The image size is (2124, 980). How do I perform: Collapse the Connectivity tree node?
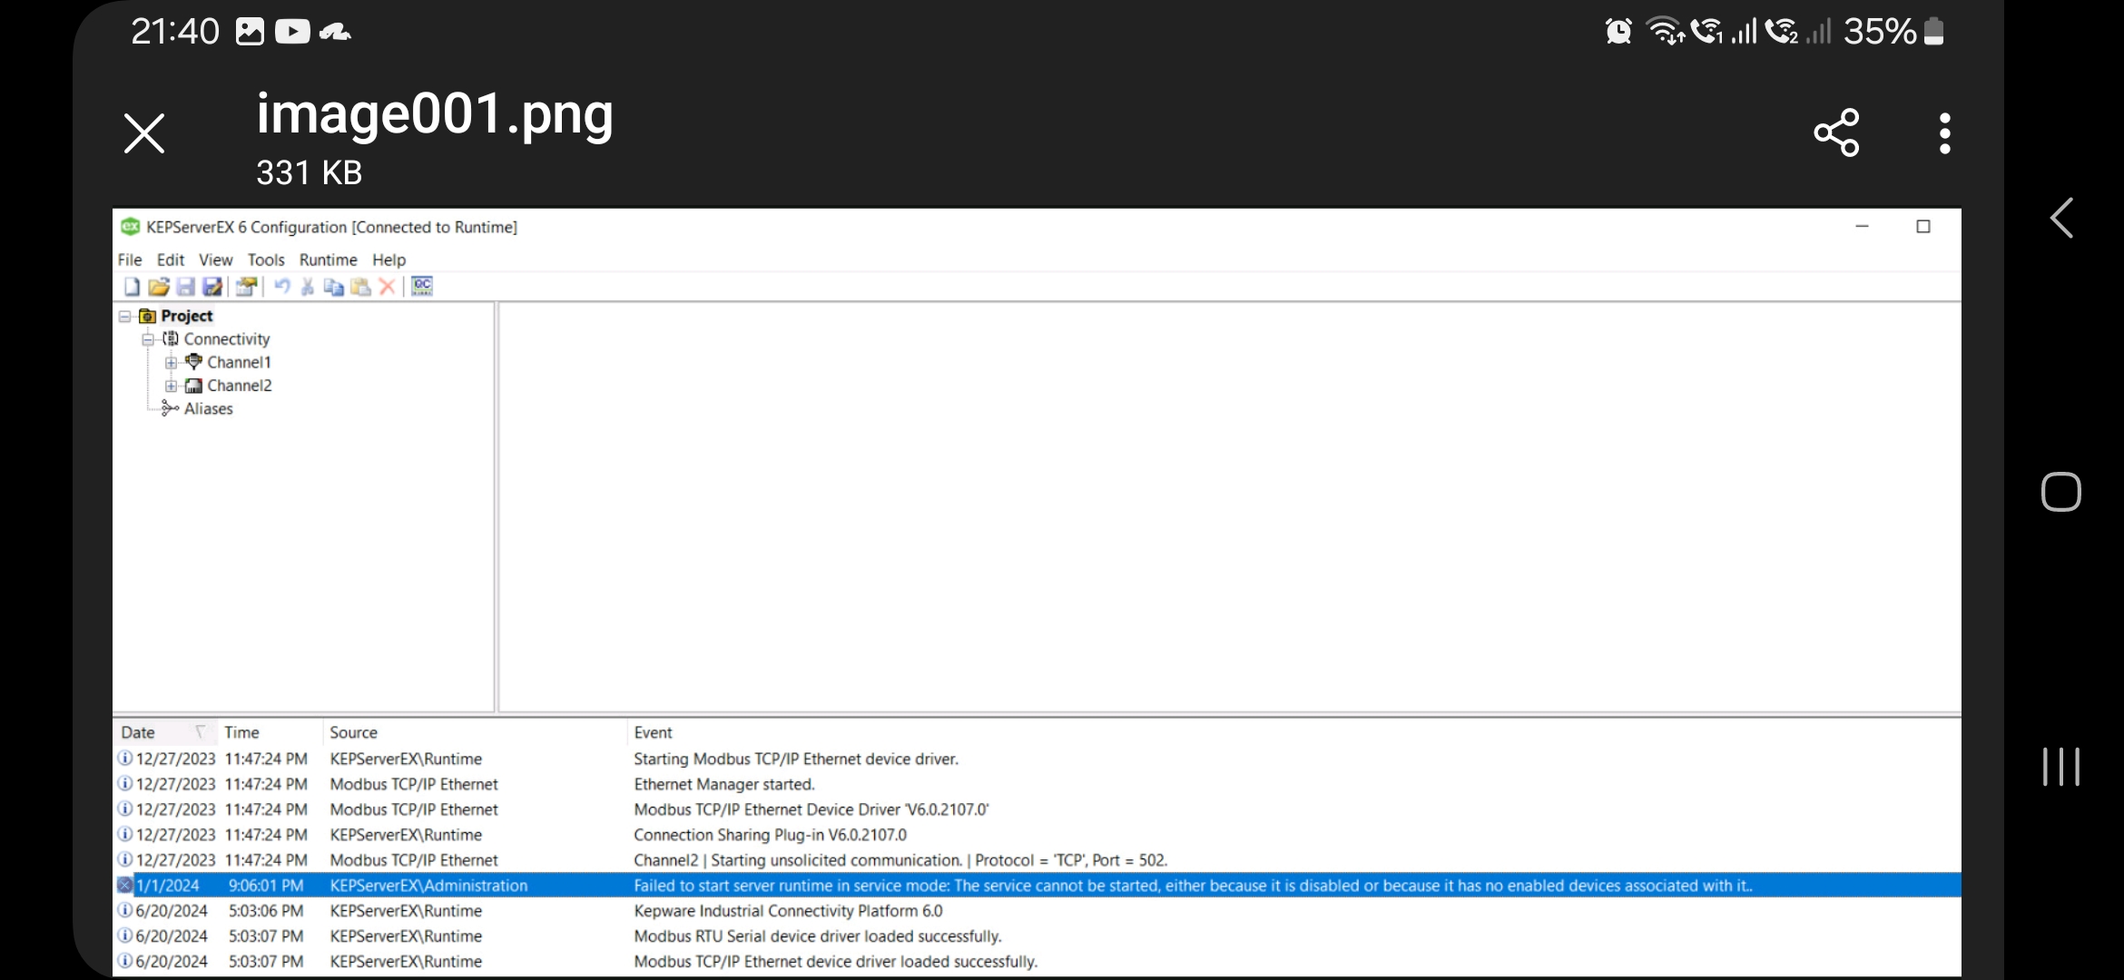pos(148,339)
